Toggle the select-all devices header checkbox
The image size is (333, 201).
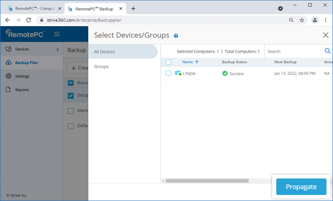pos(169,62)
